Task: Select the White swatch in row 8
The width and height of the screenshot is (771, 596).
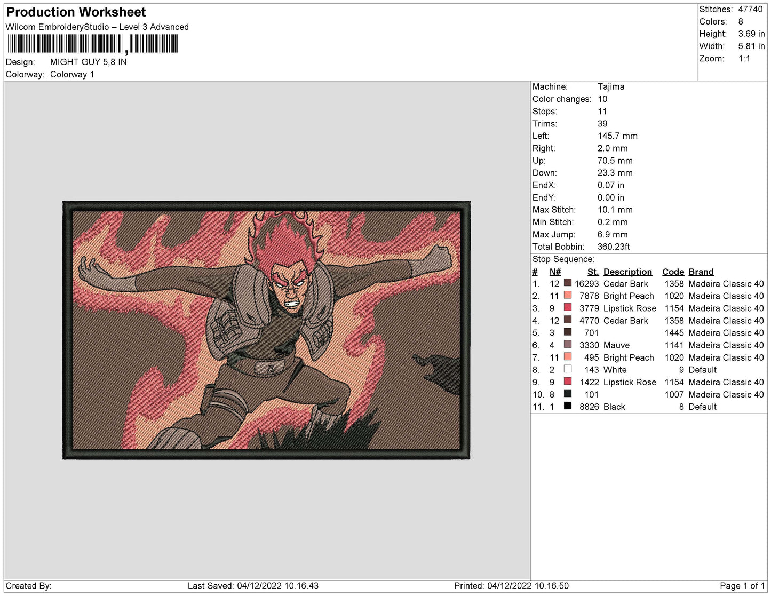Action: pos(568,369)
